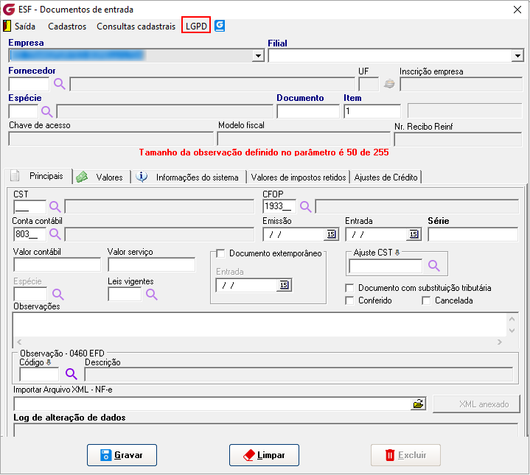530x475 pixels.
Task: Click the Observações scroll right arrow
Action: (x=500, y=342)
